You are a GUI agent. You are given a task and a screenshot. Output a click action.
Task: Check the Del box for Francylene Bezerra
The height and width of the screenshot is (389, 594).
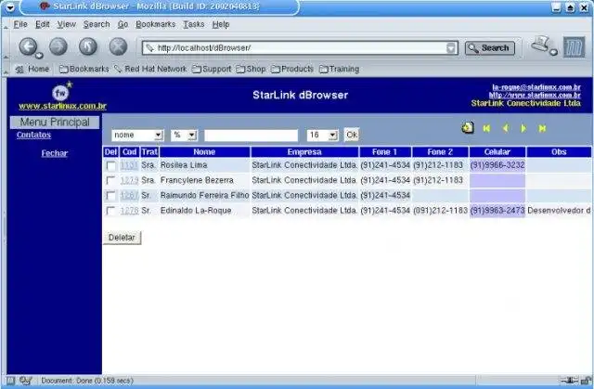click(x=111, y=181)
